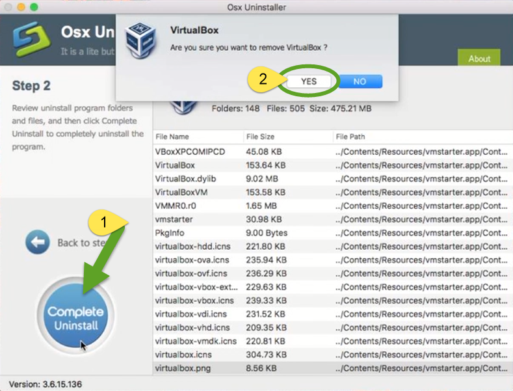Open the About tab
This screenshot has width=513, height=391.
pos(479,58)
